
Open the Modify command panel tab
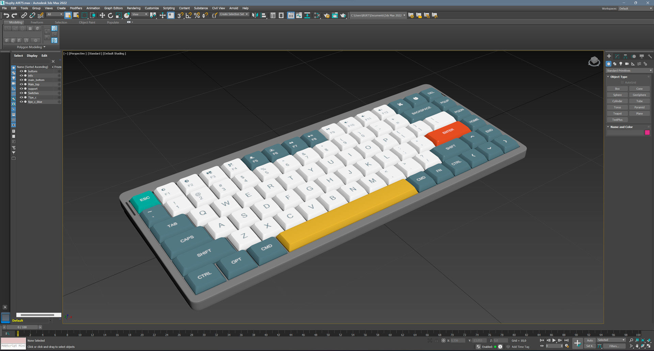coord(617,56)
